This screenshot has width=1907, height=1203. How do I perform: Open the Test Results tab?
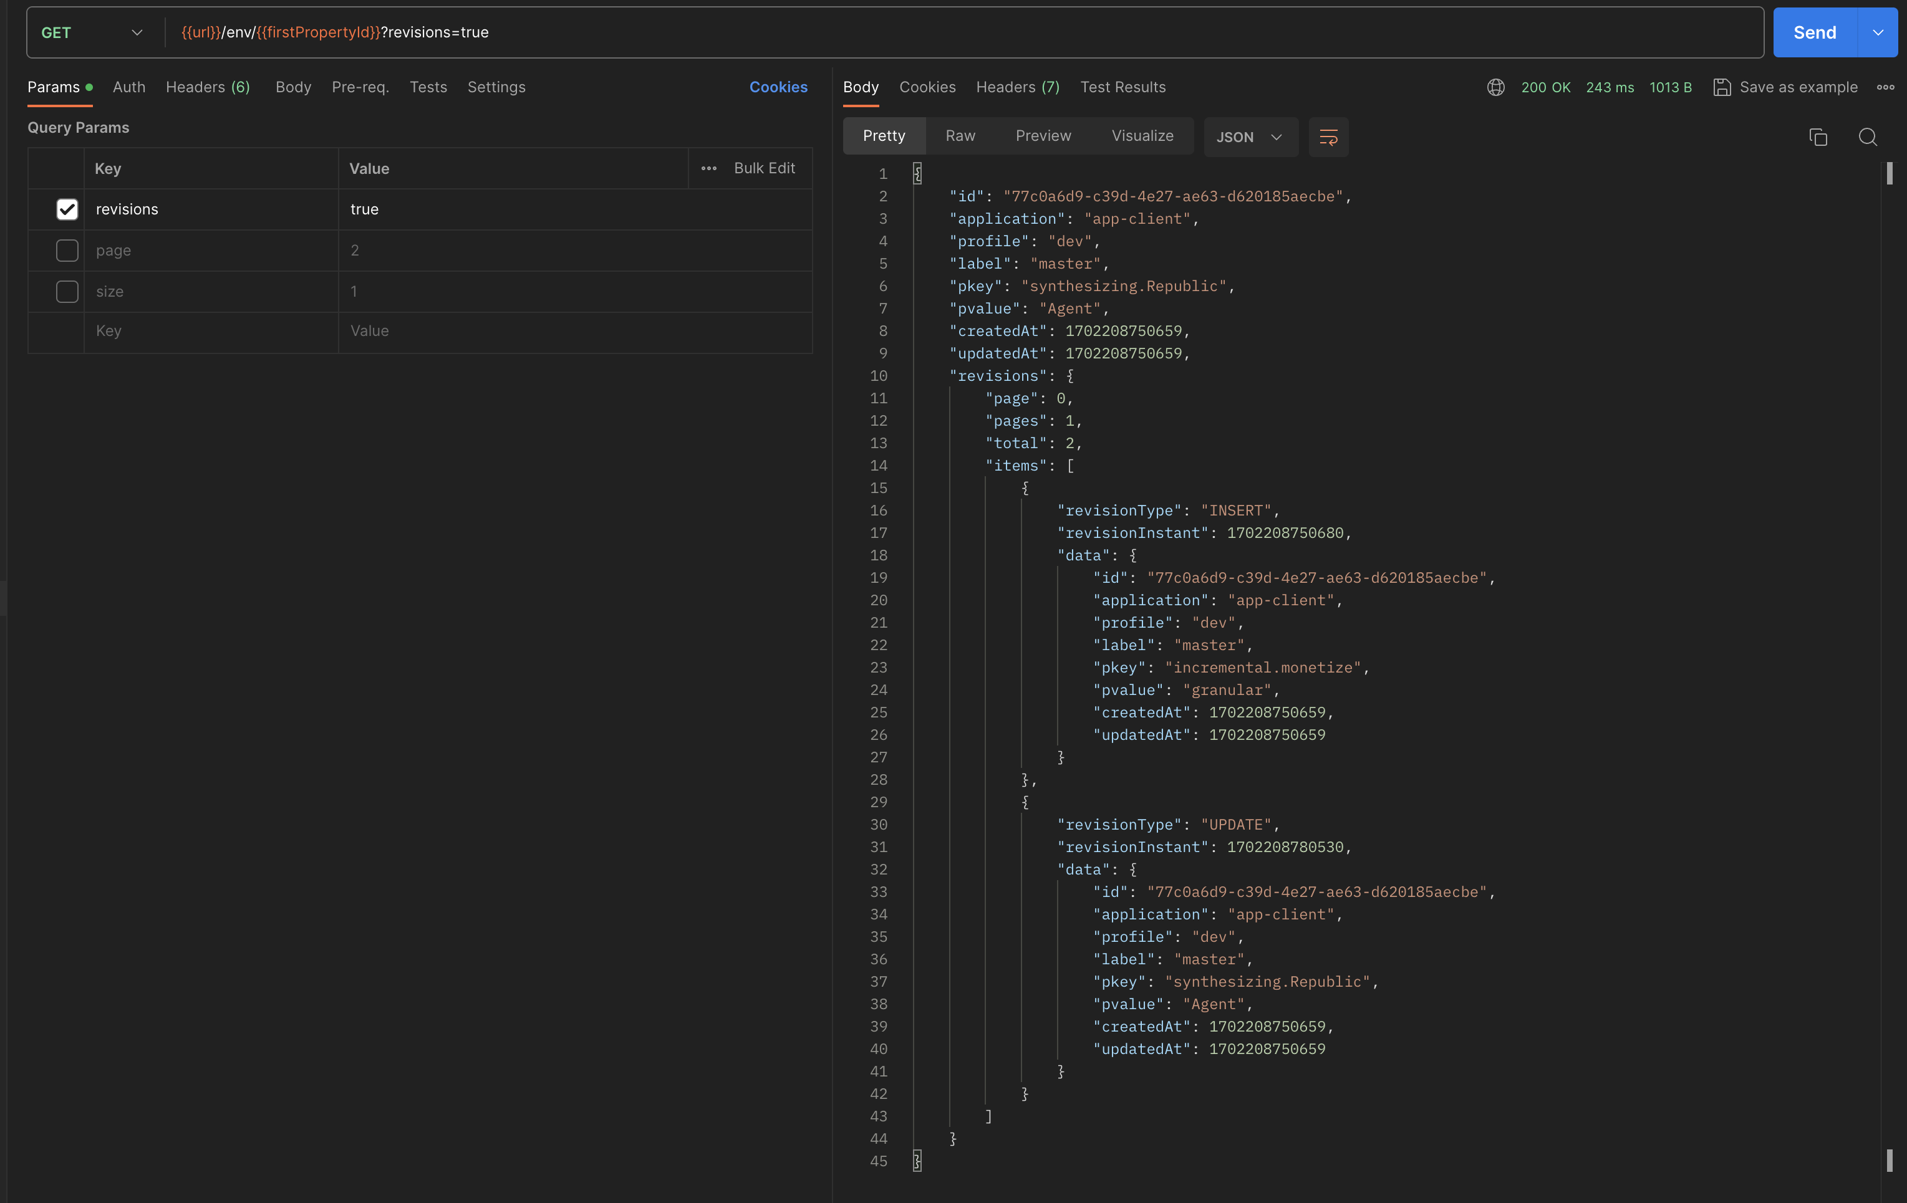pos(1122,87)
